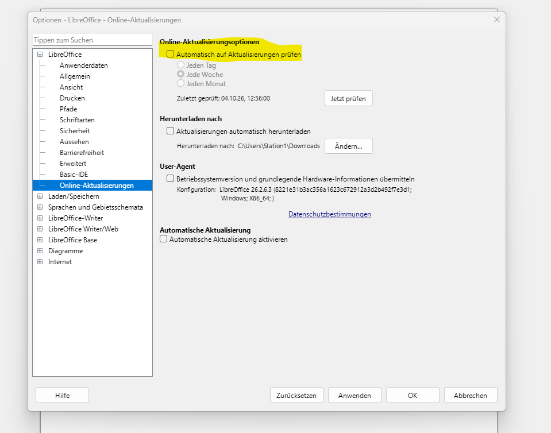Check Automatische Aktualisierung aktivieren
The width and height of the screenshot is (551, 433).
(163, 239)
